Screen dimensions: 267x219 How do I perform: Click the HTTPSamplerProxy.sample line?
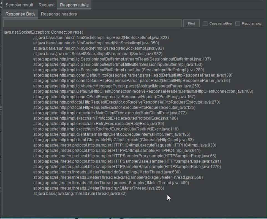point(125,156)
